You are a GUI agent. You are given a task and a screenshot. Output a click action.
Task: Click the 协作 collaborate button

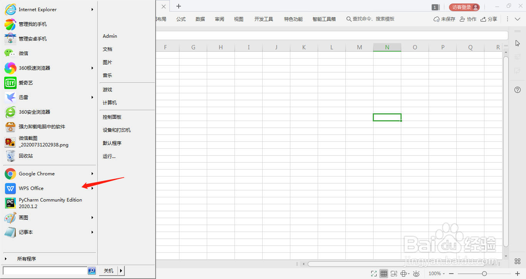(468, 19)
